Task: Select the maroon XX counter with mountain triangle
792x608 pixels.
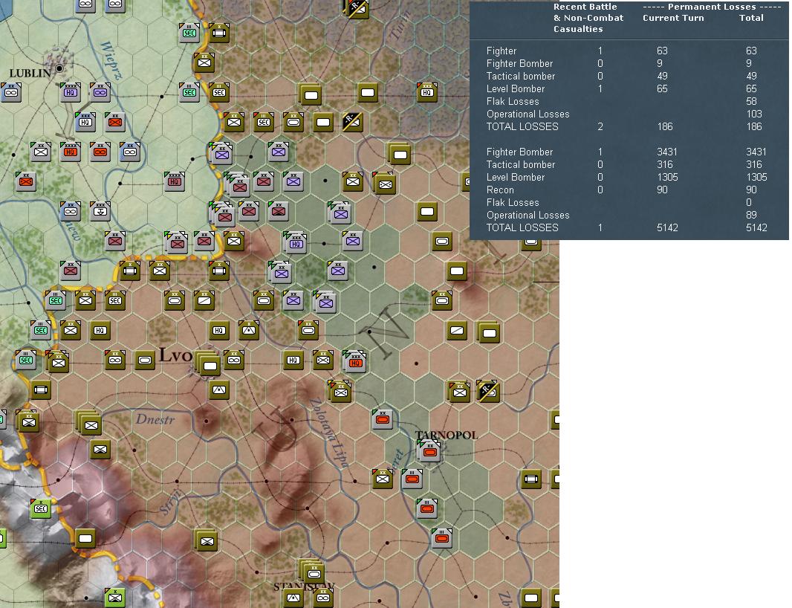Action: (278, 211)
